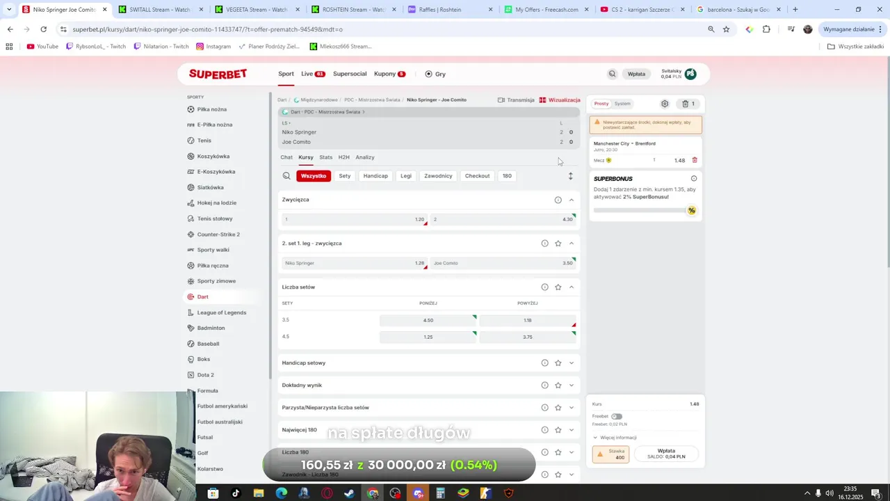Viewport: 890px width, 501px height.
Task: Toggle expand-all markets arrows icon
Action: tap(571, 176)
